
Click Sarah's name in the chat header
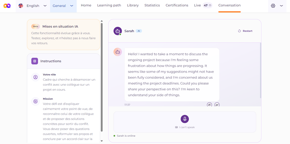(129, 31)
